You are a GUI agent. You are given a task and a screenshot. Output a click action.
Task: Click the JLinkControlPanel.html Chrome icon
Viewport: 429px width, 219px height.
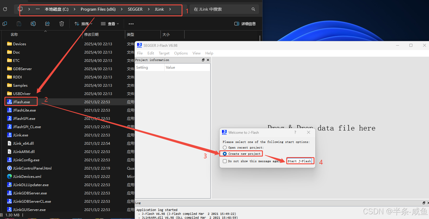(9, 168)
